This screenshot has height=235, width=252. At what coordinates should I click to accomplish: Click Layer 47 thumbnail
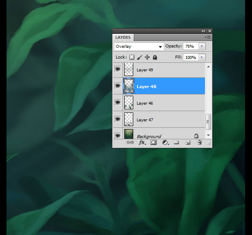[x=129, y=119]
